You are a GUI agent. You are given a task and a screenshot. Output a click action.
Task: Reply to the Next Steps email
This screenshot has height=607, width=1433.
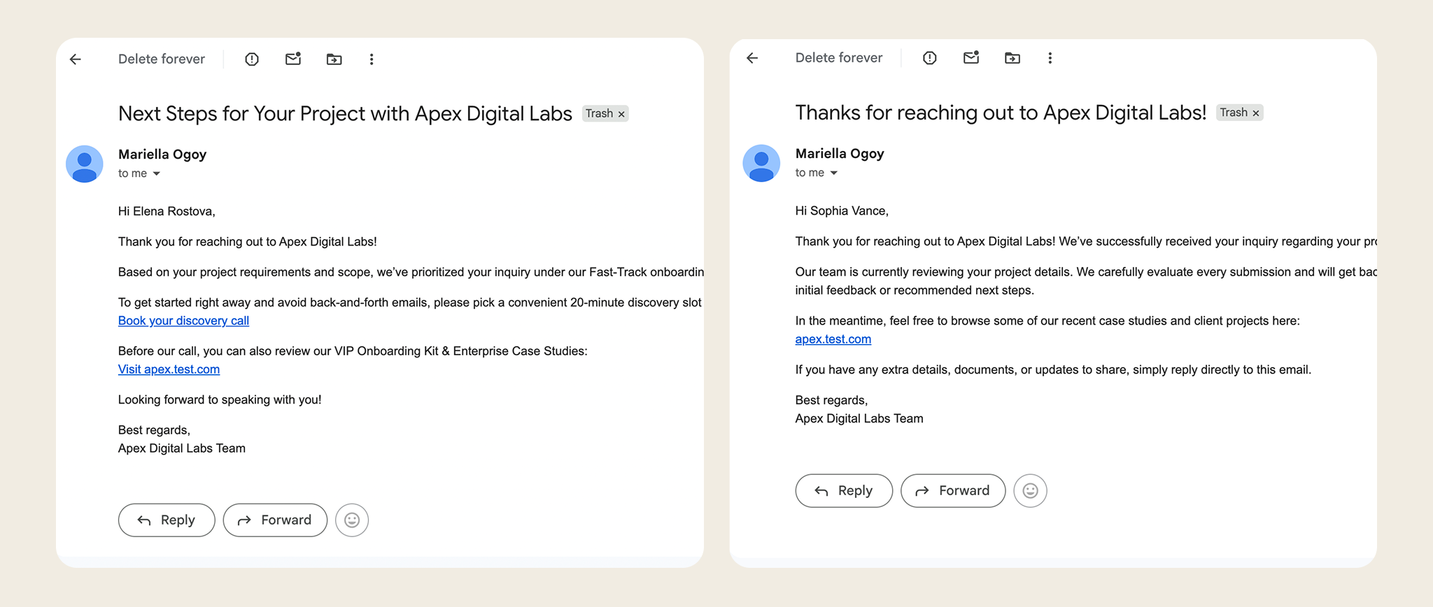click(x=167, y=520)
